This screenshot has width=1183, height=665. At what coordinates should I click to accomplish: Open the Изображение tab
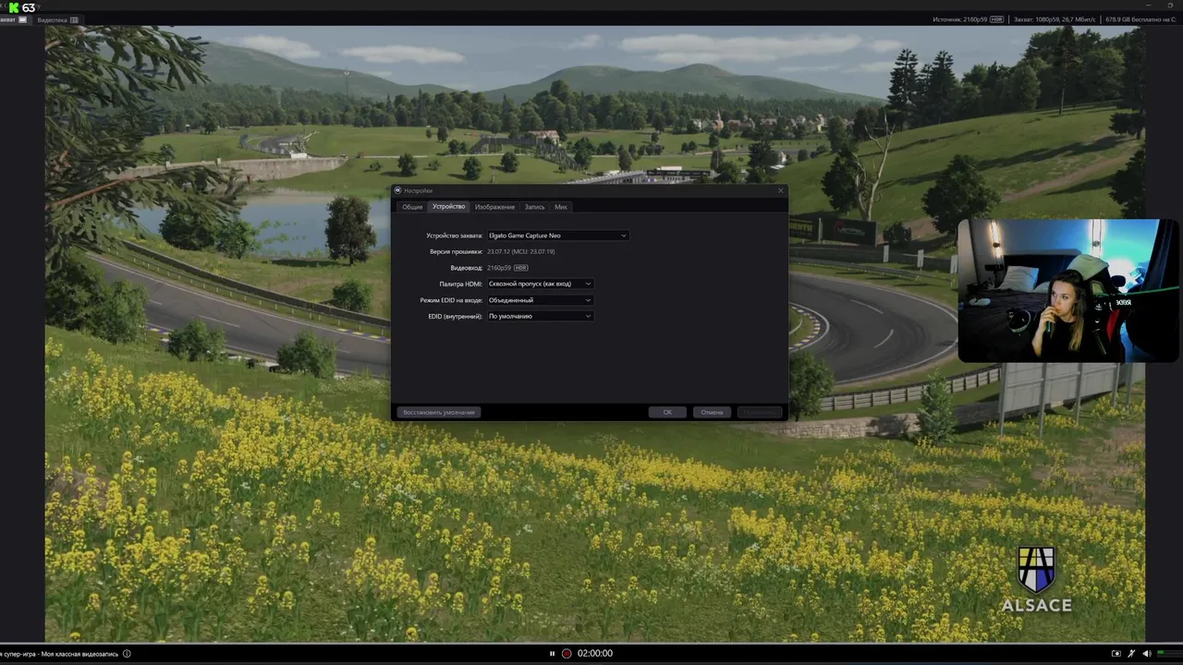point(494,207)
